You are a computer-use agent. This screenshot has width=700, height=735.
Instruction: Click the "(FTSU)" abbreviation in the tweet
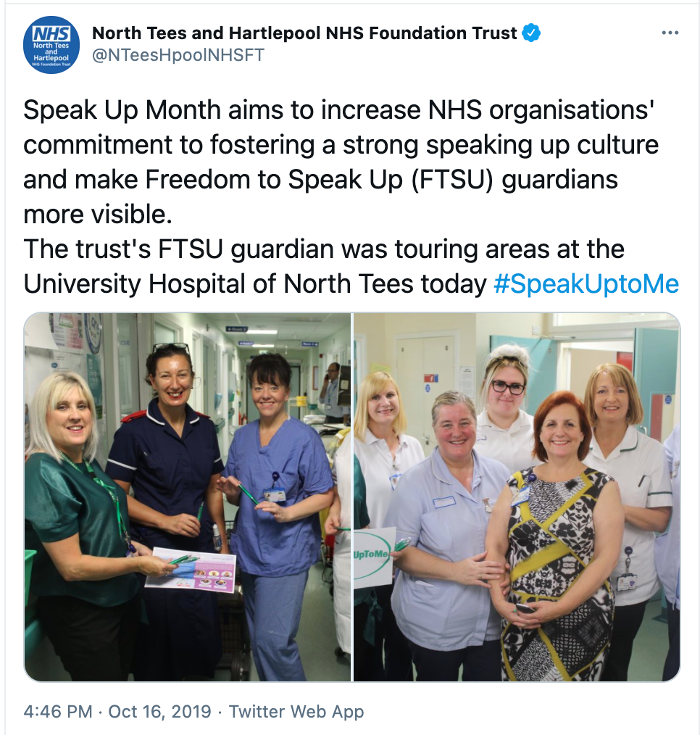[453, 180]
